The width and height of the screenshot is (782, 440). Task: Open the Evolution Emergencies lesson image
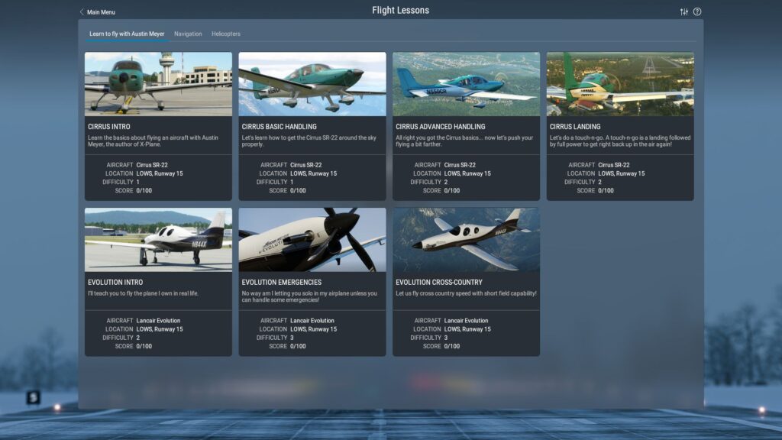click(x=312, y=240)
